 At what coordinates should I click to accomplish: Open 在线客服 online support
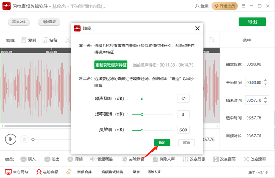click(47, 172)
